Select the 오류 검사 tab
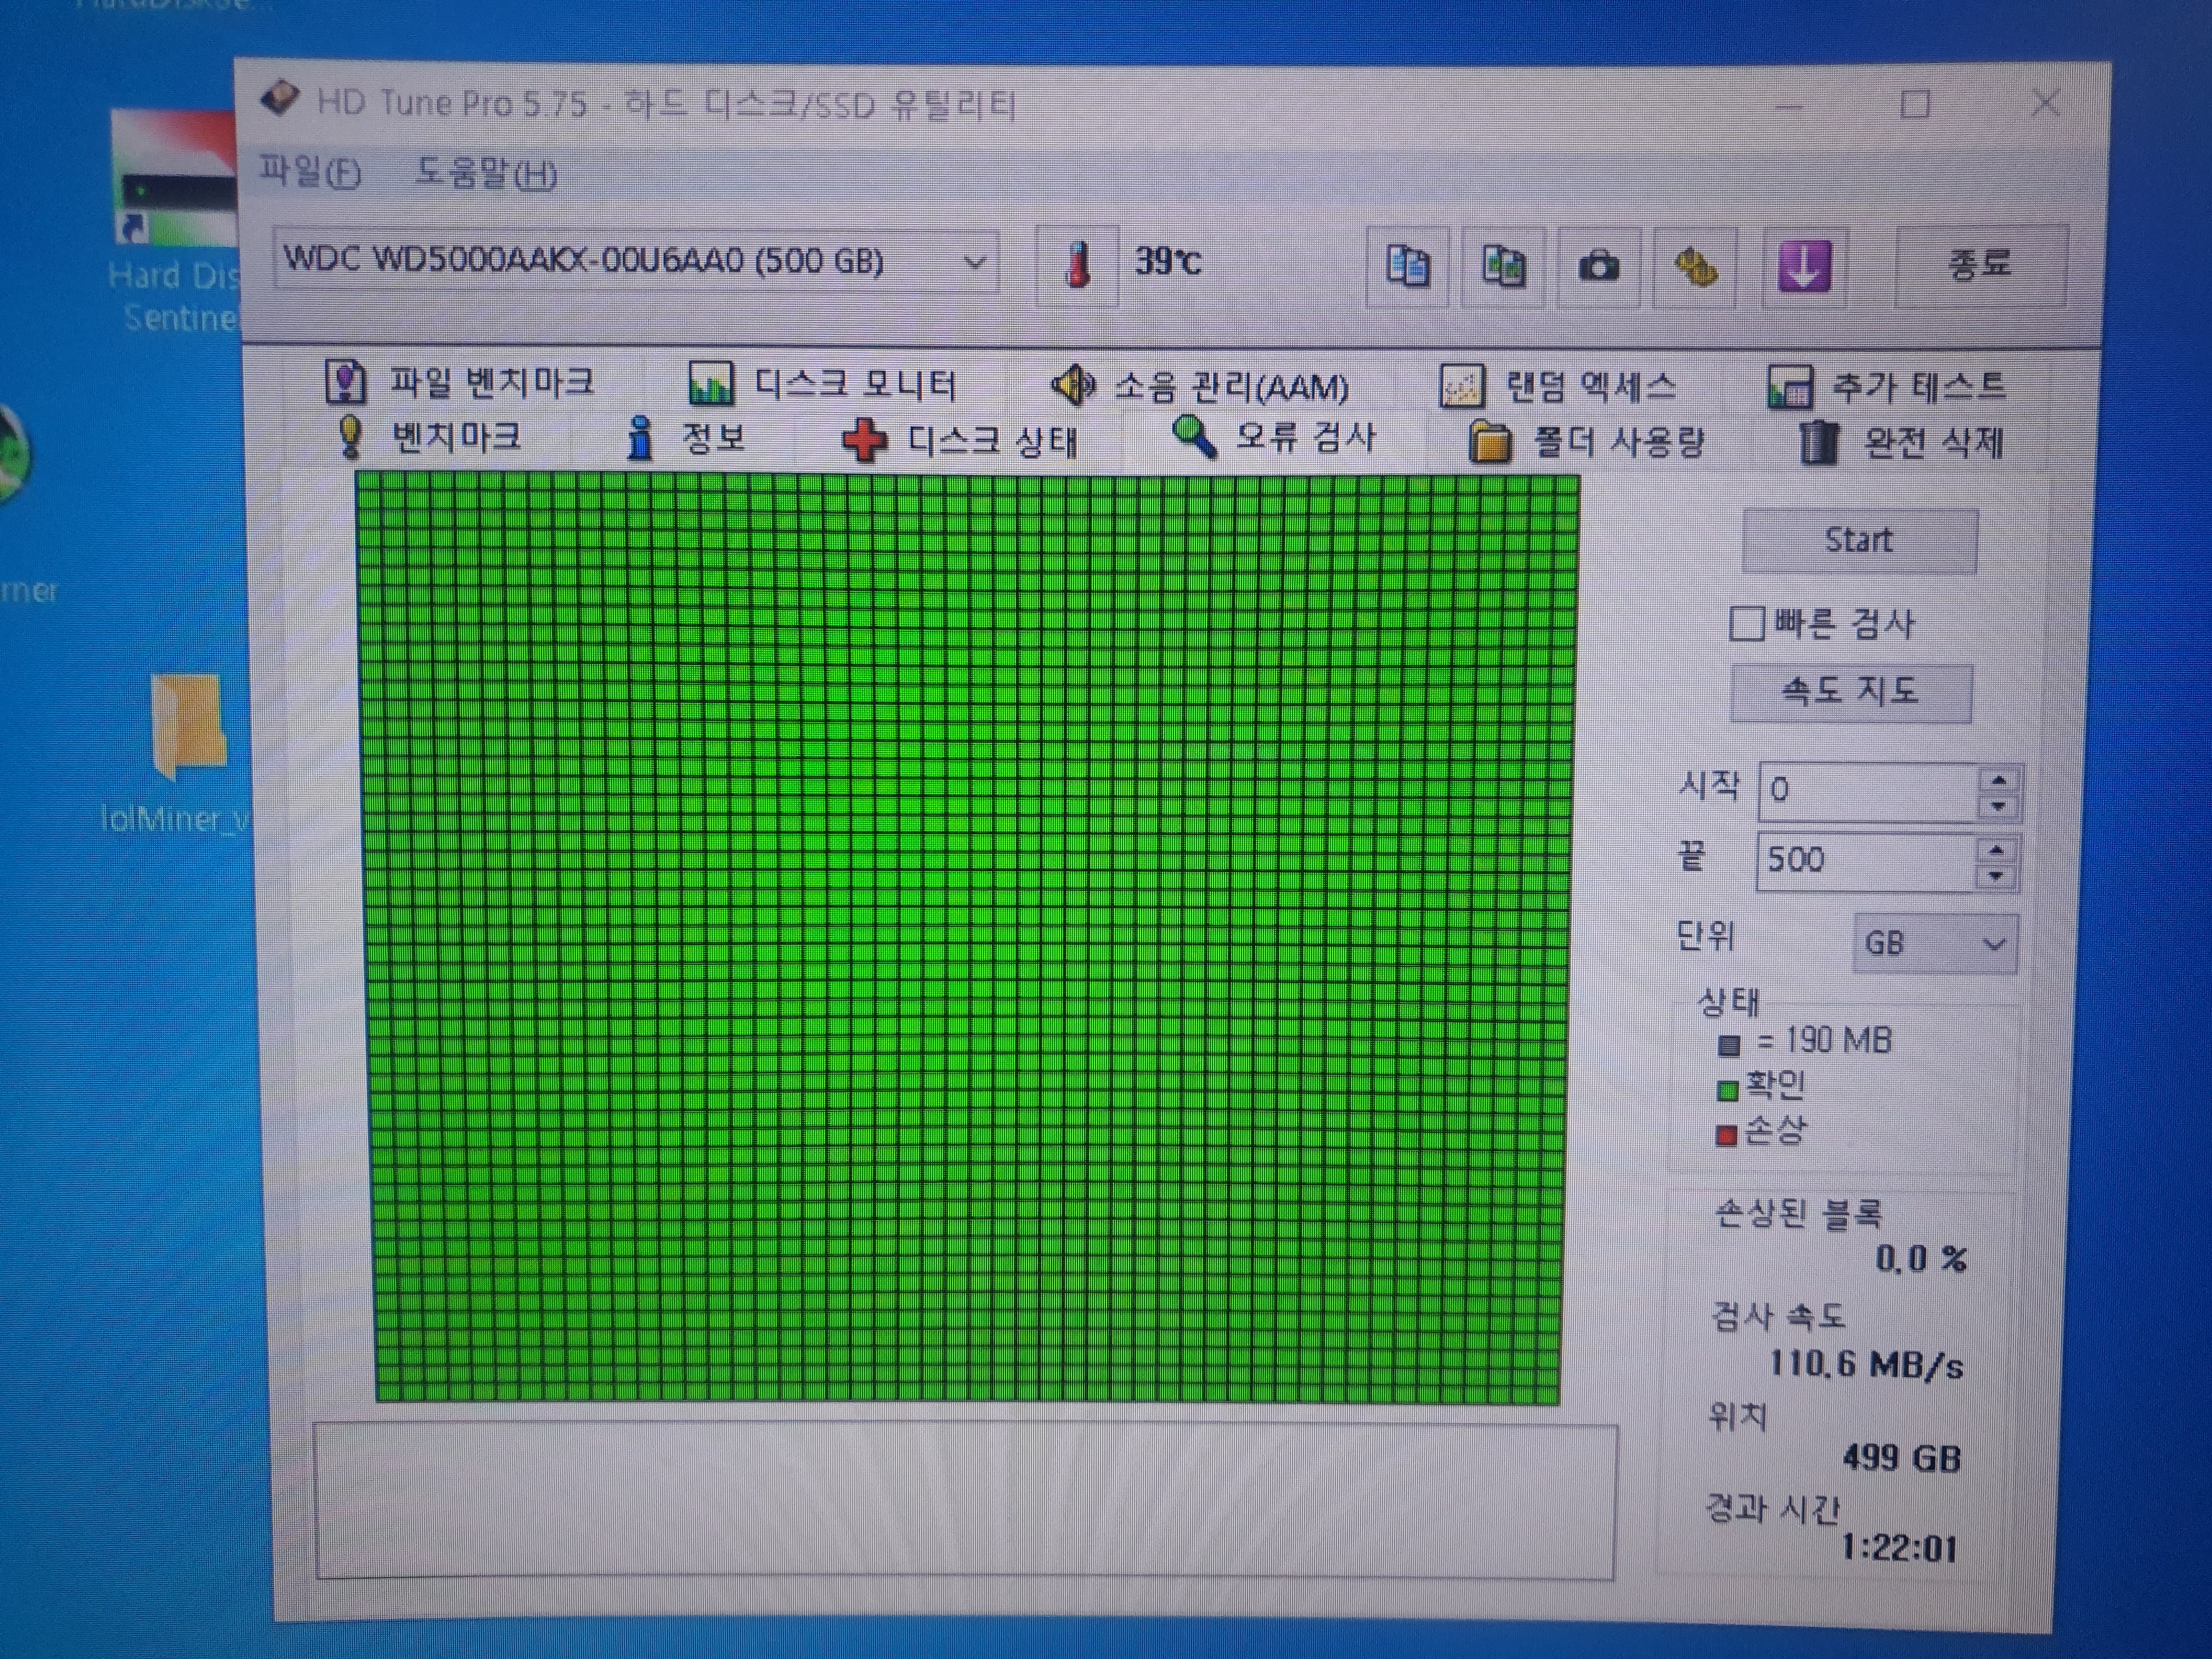Screen dimensions: 2212x1659 click(1274, 437)
